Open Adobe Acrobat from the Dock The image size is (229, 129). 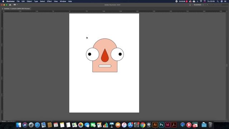pyautogui.click(x=174, y=125)
